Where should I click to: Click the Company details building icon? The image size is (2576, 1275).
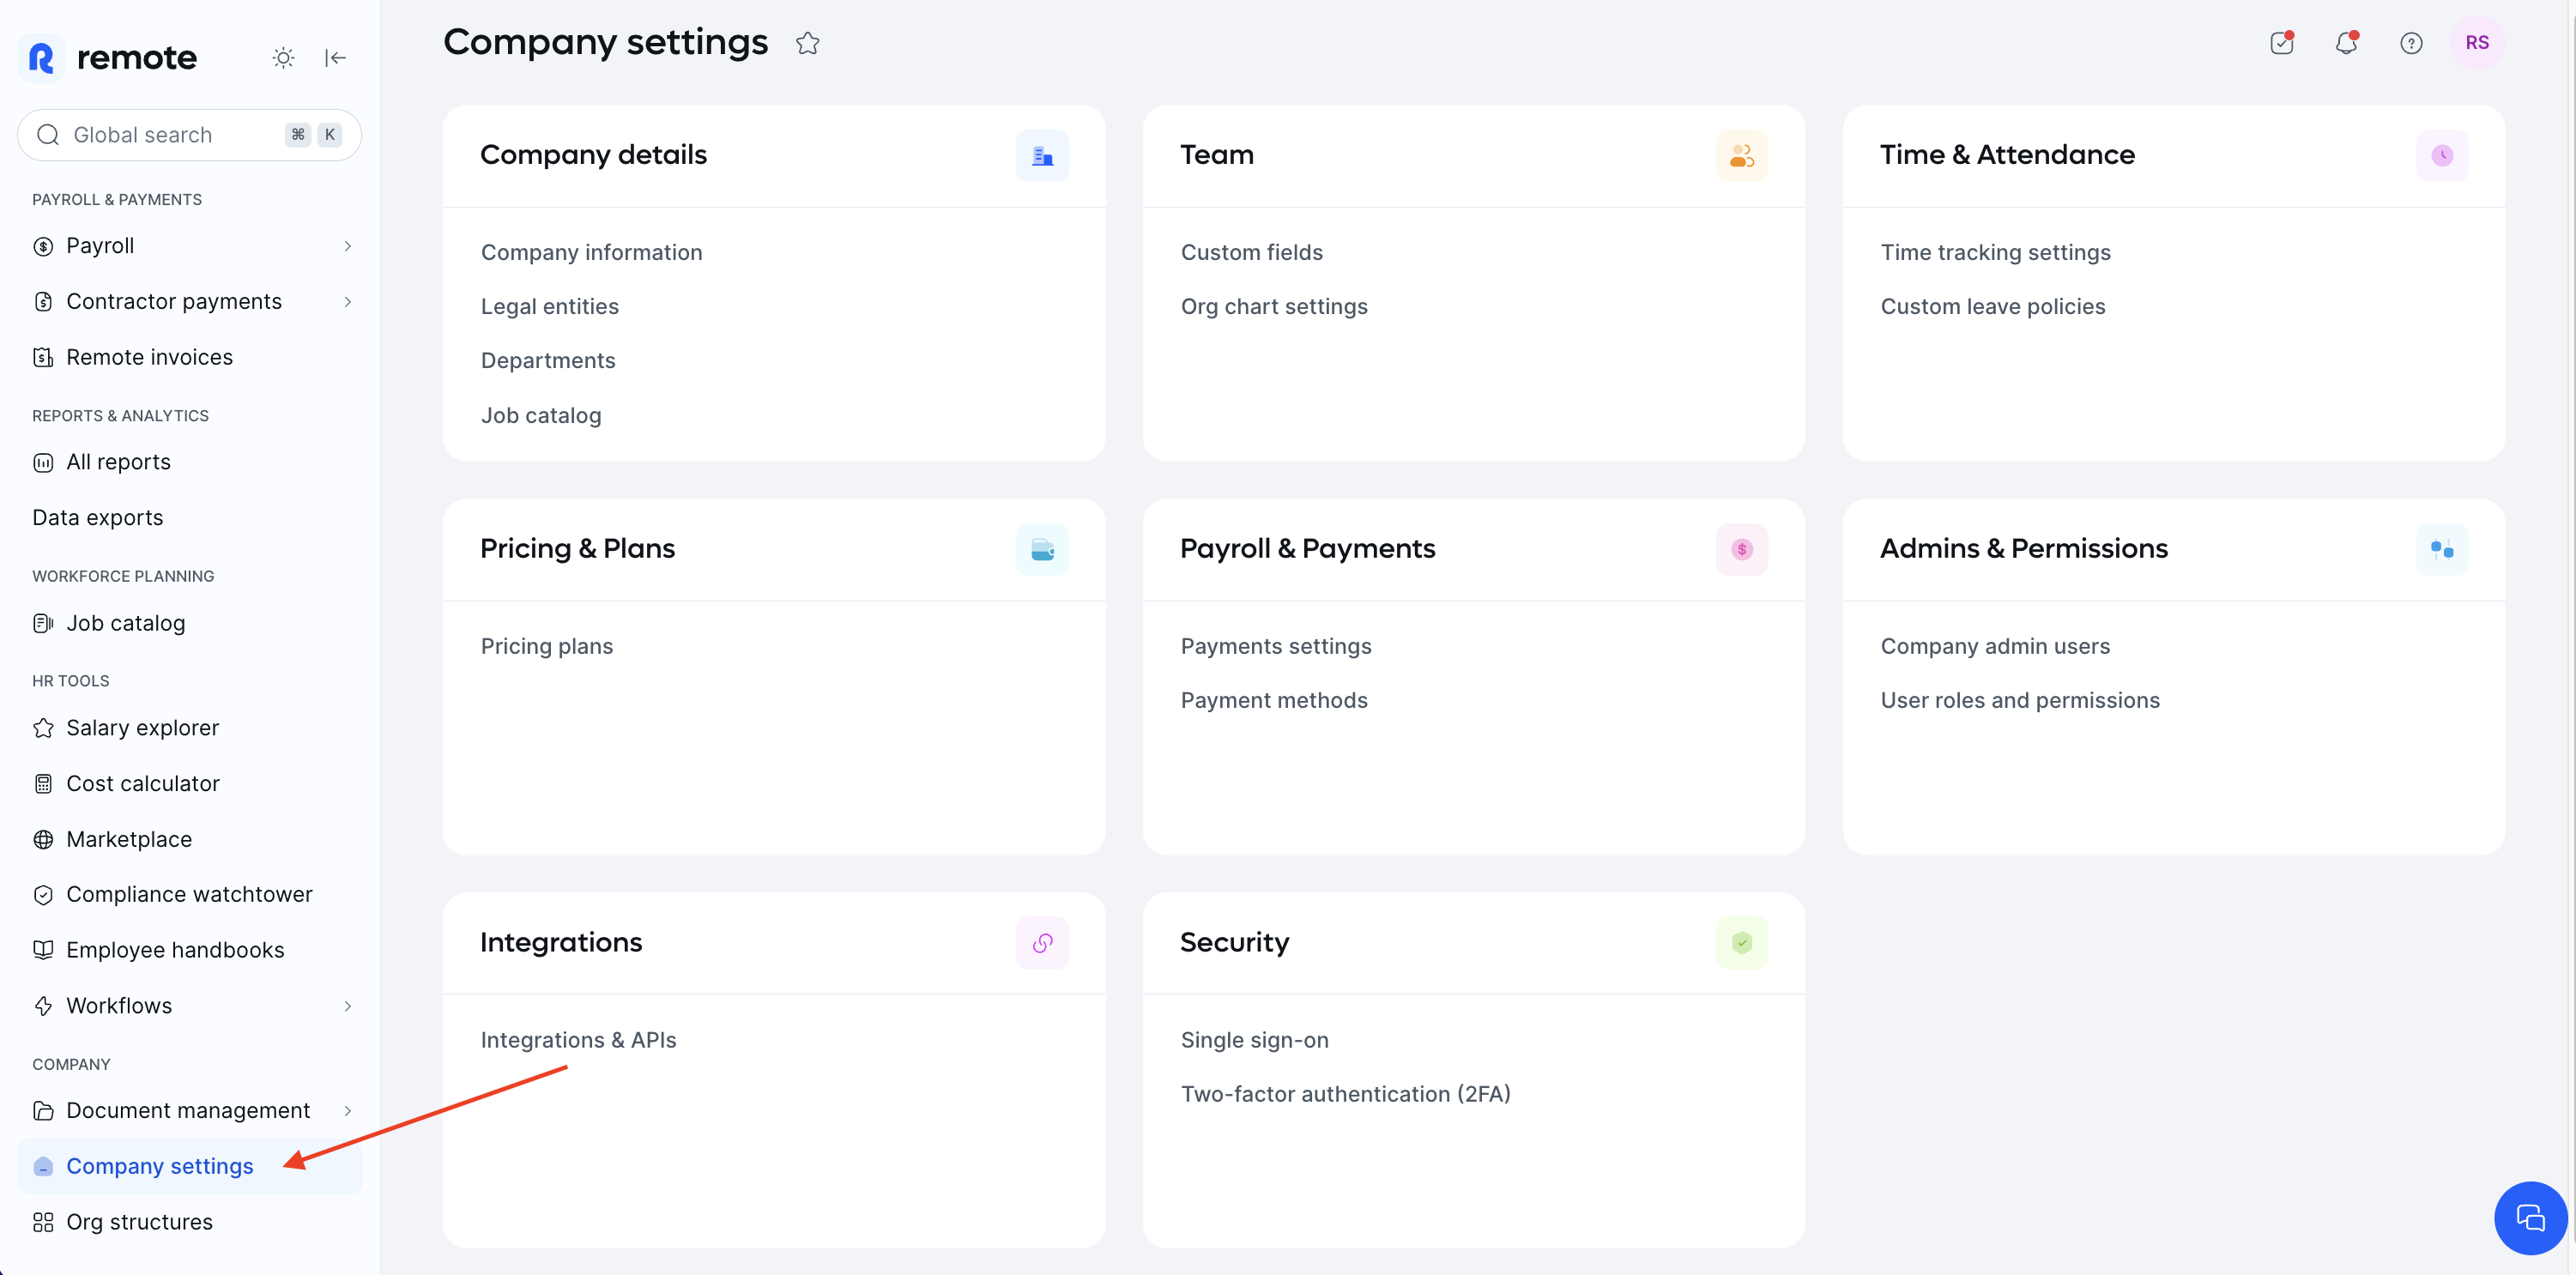coord(1042,156)
